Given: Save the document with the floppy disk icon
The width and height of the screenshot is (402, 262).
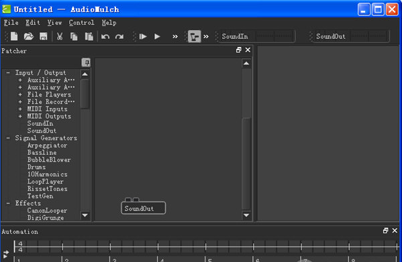Looking at the screenshot, I should (44, 36).
